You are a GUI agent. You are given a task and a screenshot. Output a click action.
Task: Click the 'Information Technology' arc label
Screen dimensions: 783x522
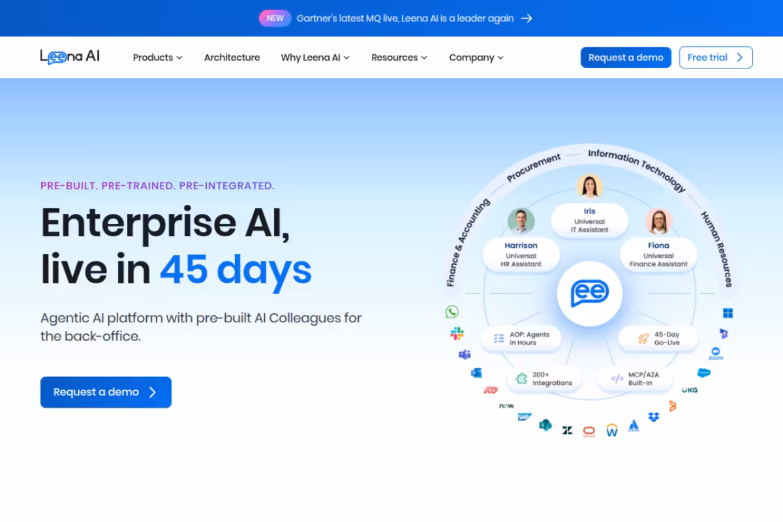click(x=637, y=170)
